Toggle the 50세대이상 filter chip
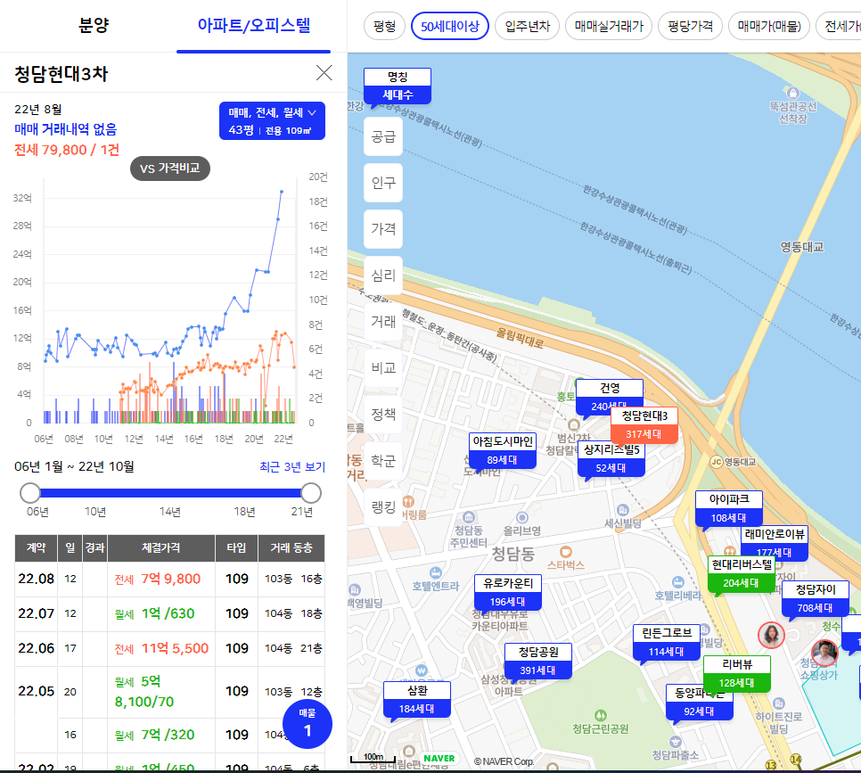This screenshot has width=861, height=773. pos(449,26)
